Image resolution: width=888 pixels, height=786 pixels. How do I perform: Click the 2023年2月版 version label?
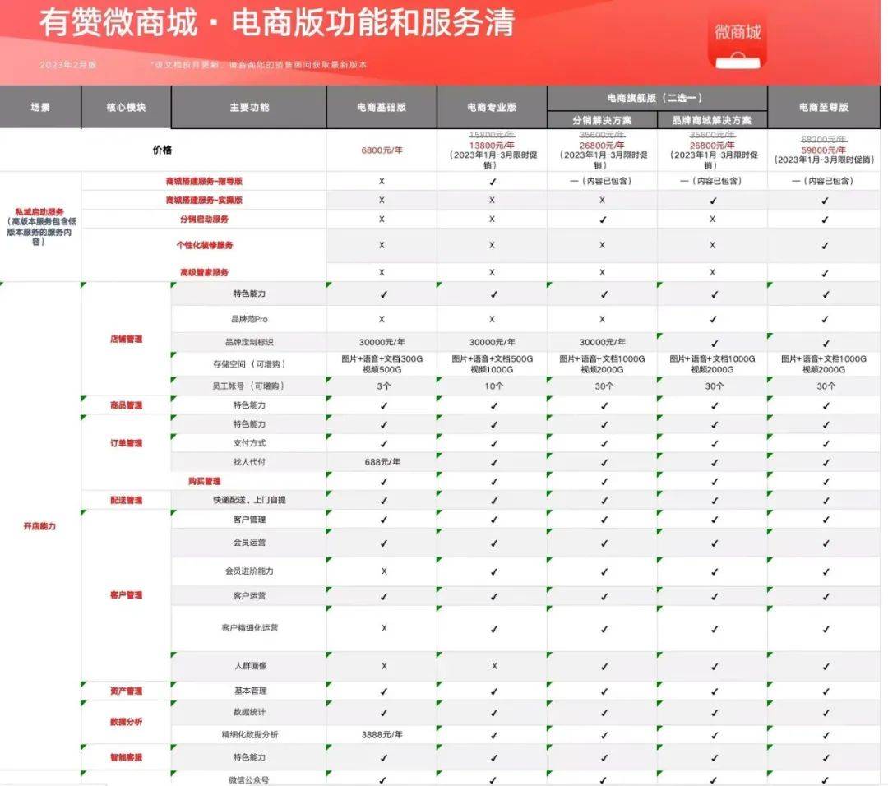tap(68, 65)
